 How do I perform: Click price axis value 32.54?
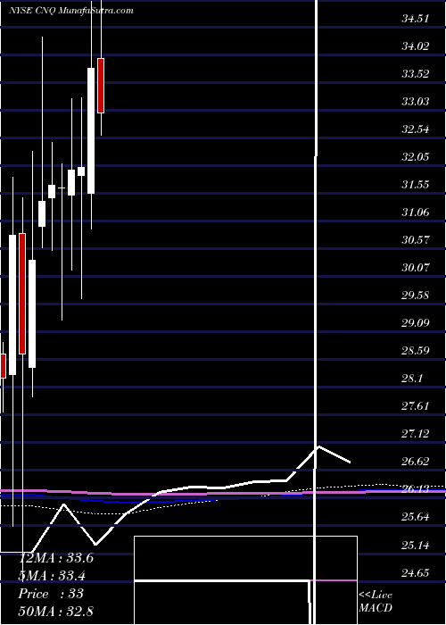pyautogui.click(x=415, y=129)
